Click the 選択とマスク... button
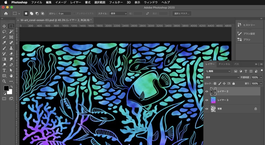Image resolution: width=265 pixels, height=145 pixels. (x=182, y=13)
